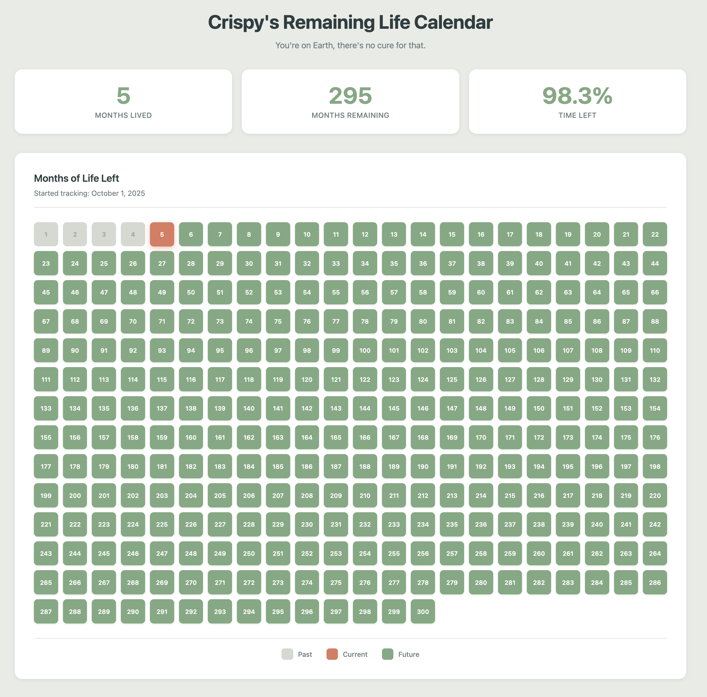707x697 pixels.
Task: Select month tile 287
Action: [x=46, y=611]
